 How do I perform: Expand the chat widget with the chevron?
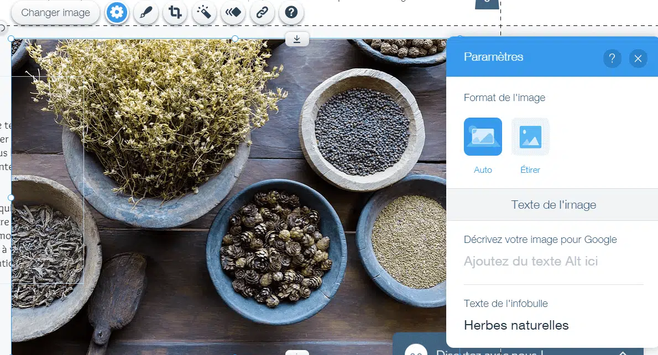pyautogui.click(x=623, y=353)
